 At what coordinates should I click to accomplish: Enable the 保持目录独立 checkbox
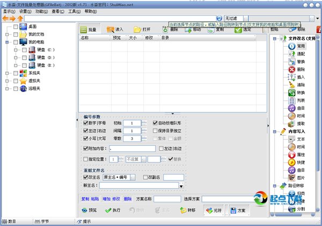pyautogui.click(x=155, y=131)
